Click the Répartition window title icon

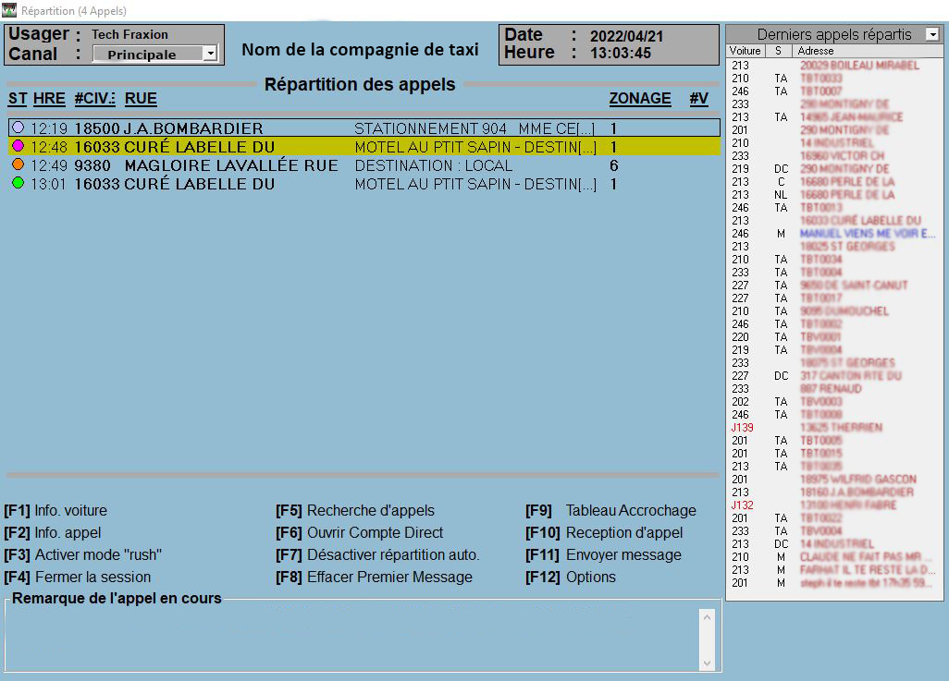[9, 9]
